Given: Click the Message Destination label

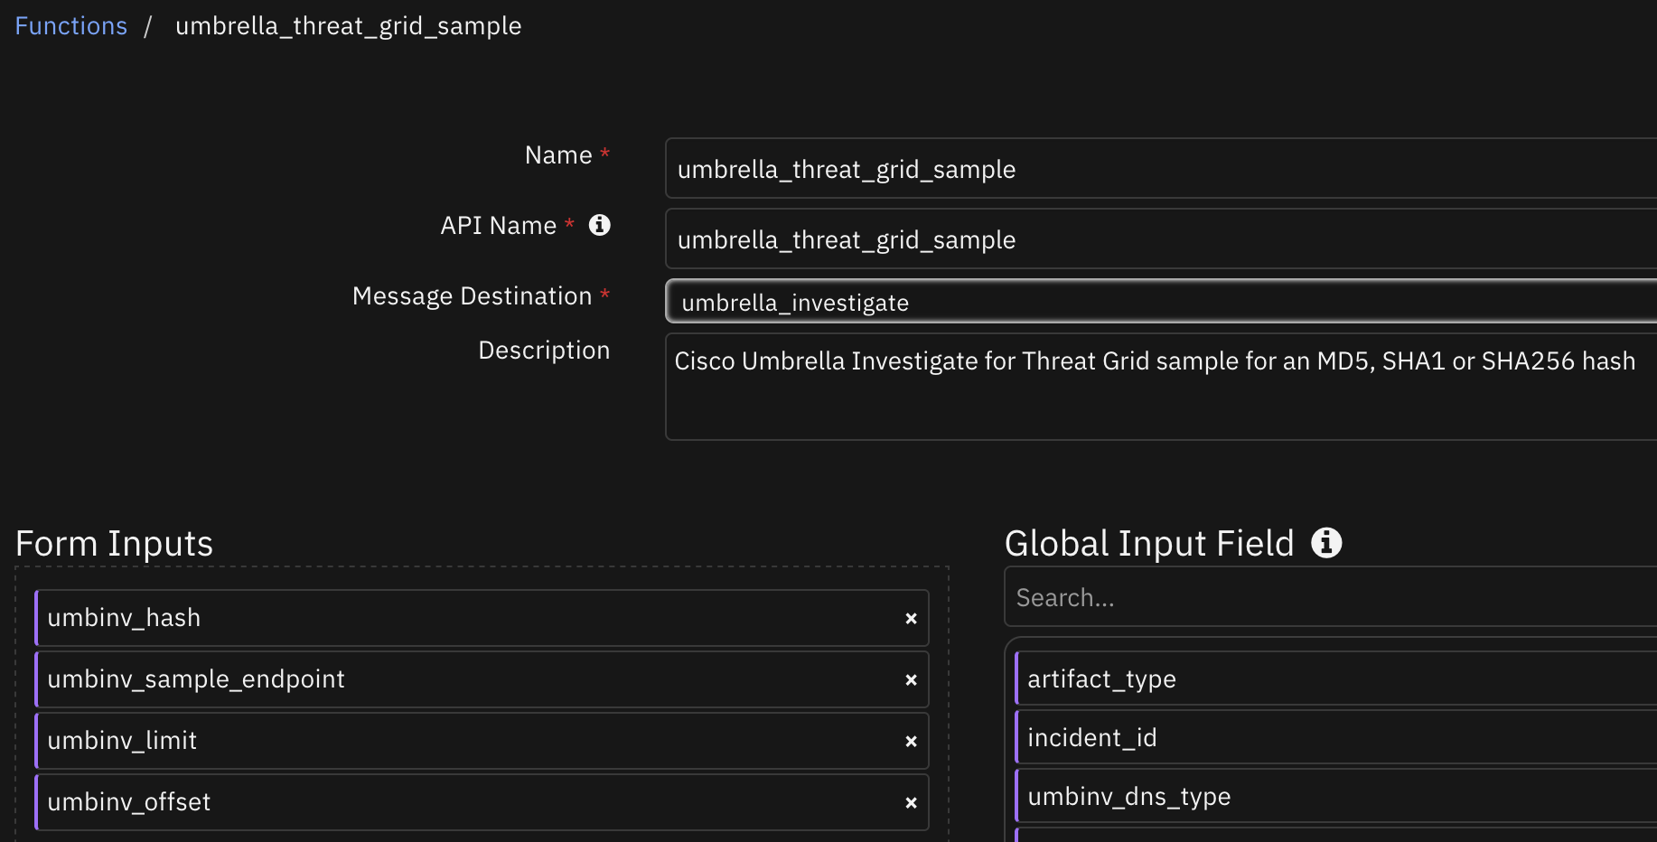Looking at the screenshot, I should click(473, 296).
